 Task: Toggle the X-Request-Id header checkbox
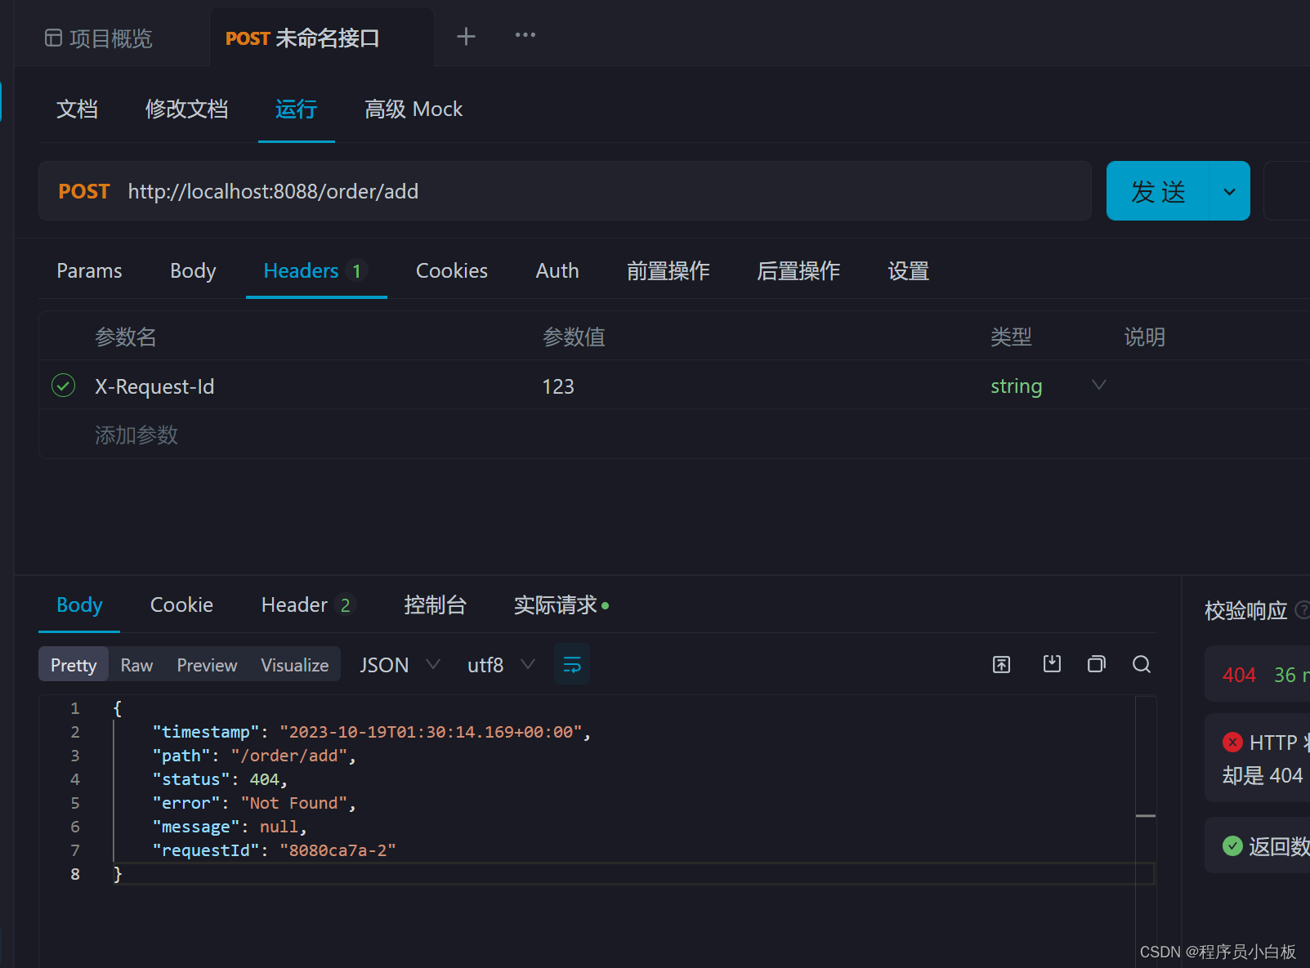click(63, 386)
